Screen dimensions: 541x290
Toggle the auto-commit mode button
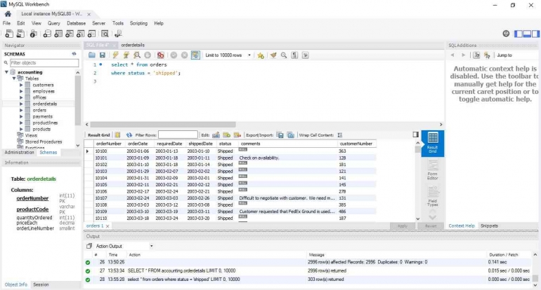[x=195, y=55]
